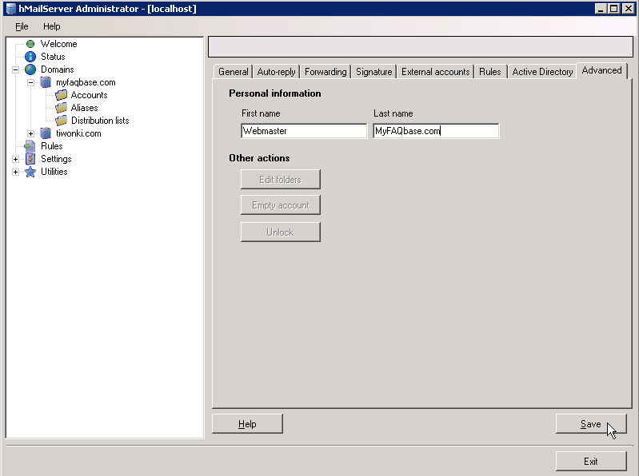Click the Distribution lists folder icon
Viewport: 639px width, 476px height.
(x=61, y=121)
